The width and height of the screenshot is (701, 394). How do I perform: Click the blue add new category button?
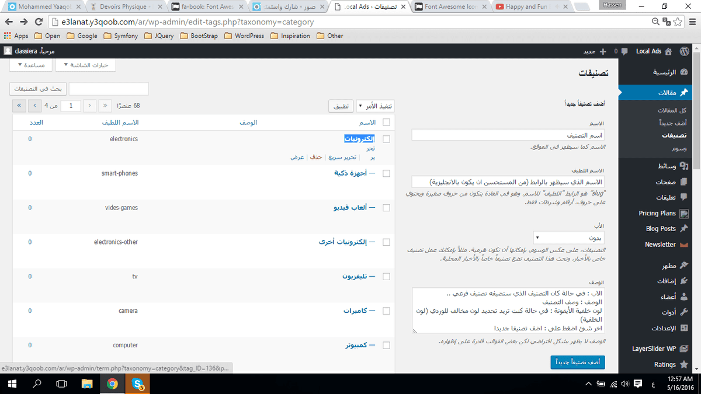tap(578, 362)
